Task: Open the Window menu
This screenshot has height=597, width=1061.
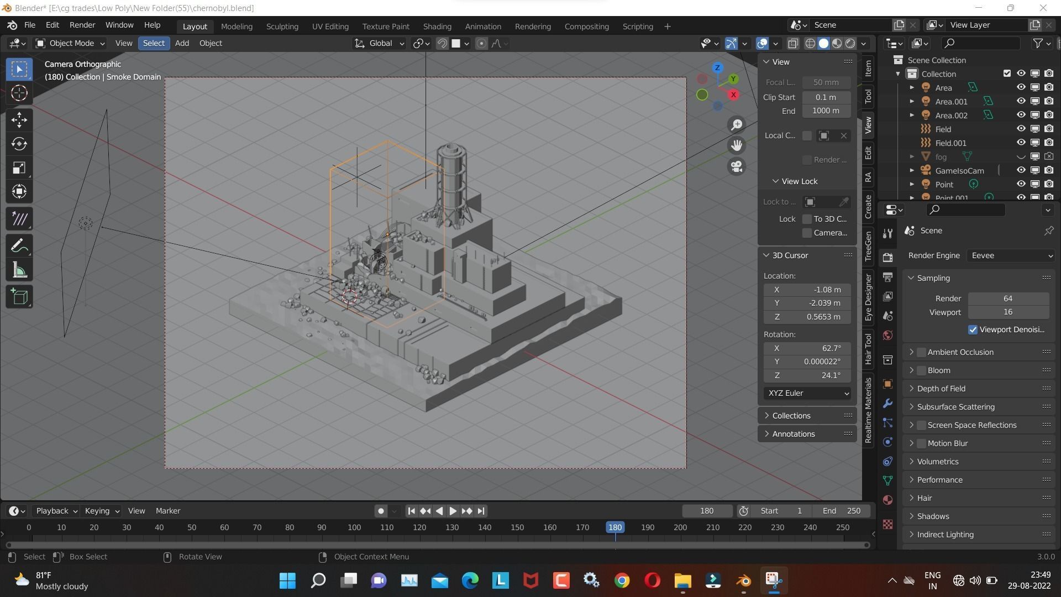Action: pos(119,25)
